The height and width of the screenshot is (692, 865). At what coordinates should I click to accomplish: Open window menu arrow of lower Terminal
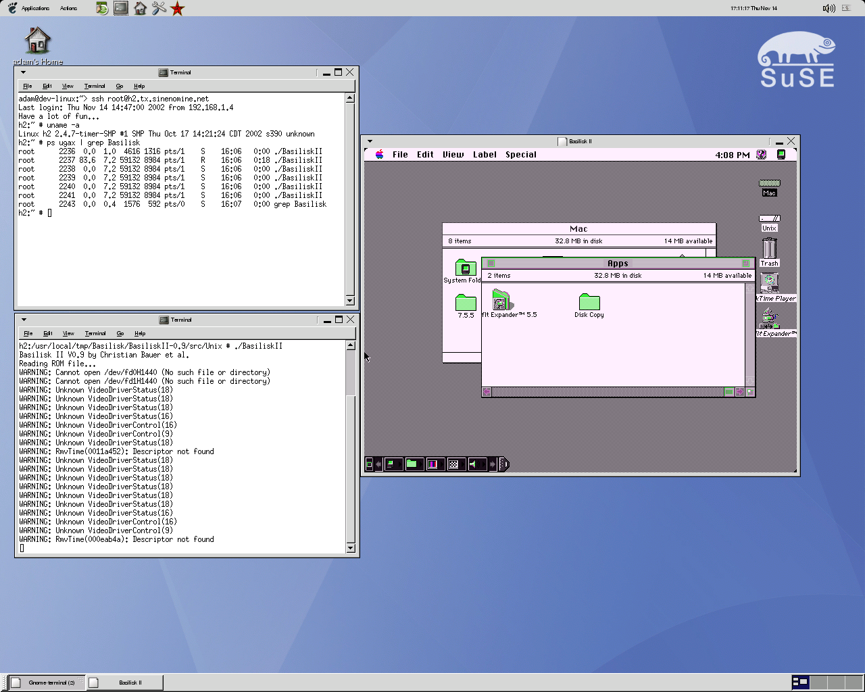coord(24,320)
